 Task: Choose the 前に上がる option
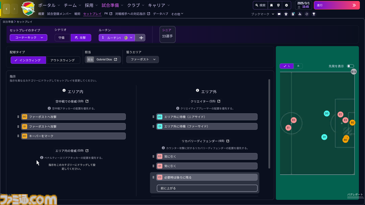pos(207,188)
